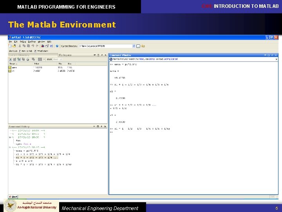
Task: Click the save Workspace icon
Action: (x=23, y=59)
